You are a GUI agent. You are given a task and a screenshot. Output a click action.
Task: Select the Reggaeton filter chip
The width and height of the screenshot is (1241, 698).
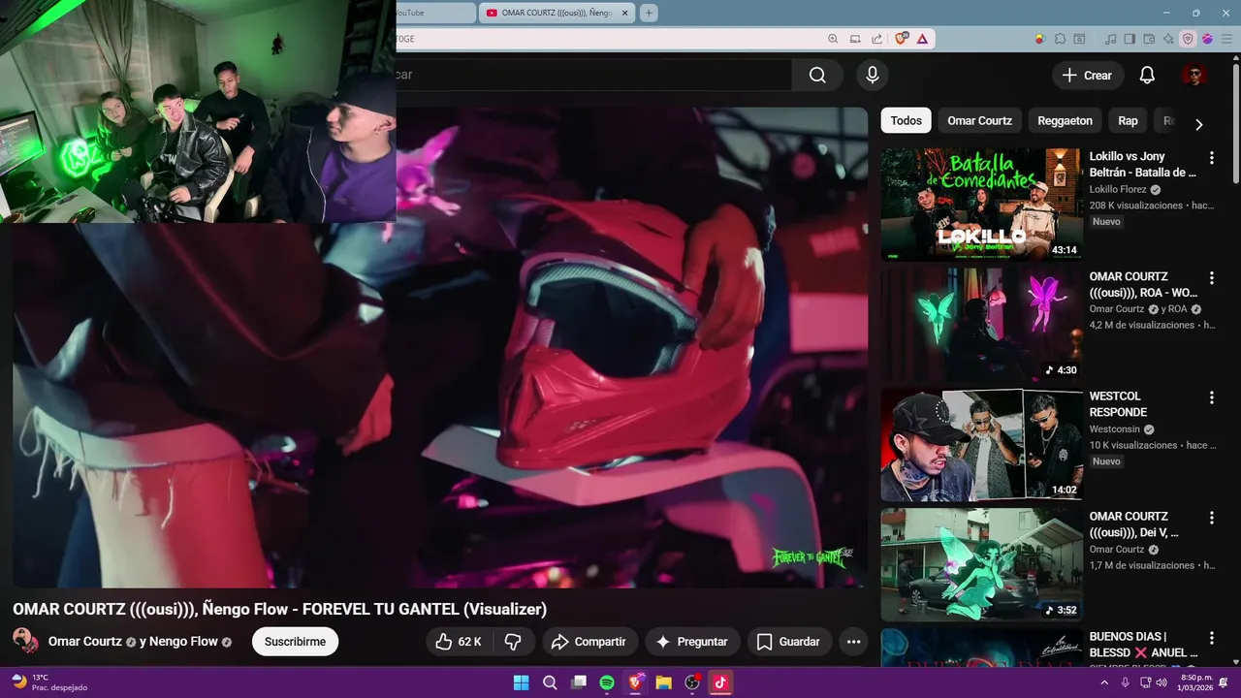pos(1065,121)
